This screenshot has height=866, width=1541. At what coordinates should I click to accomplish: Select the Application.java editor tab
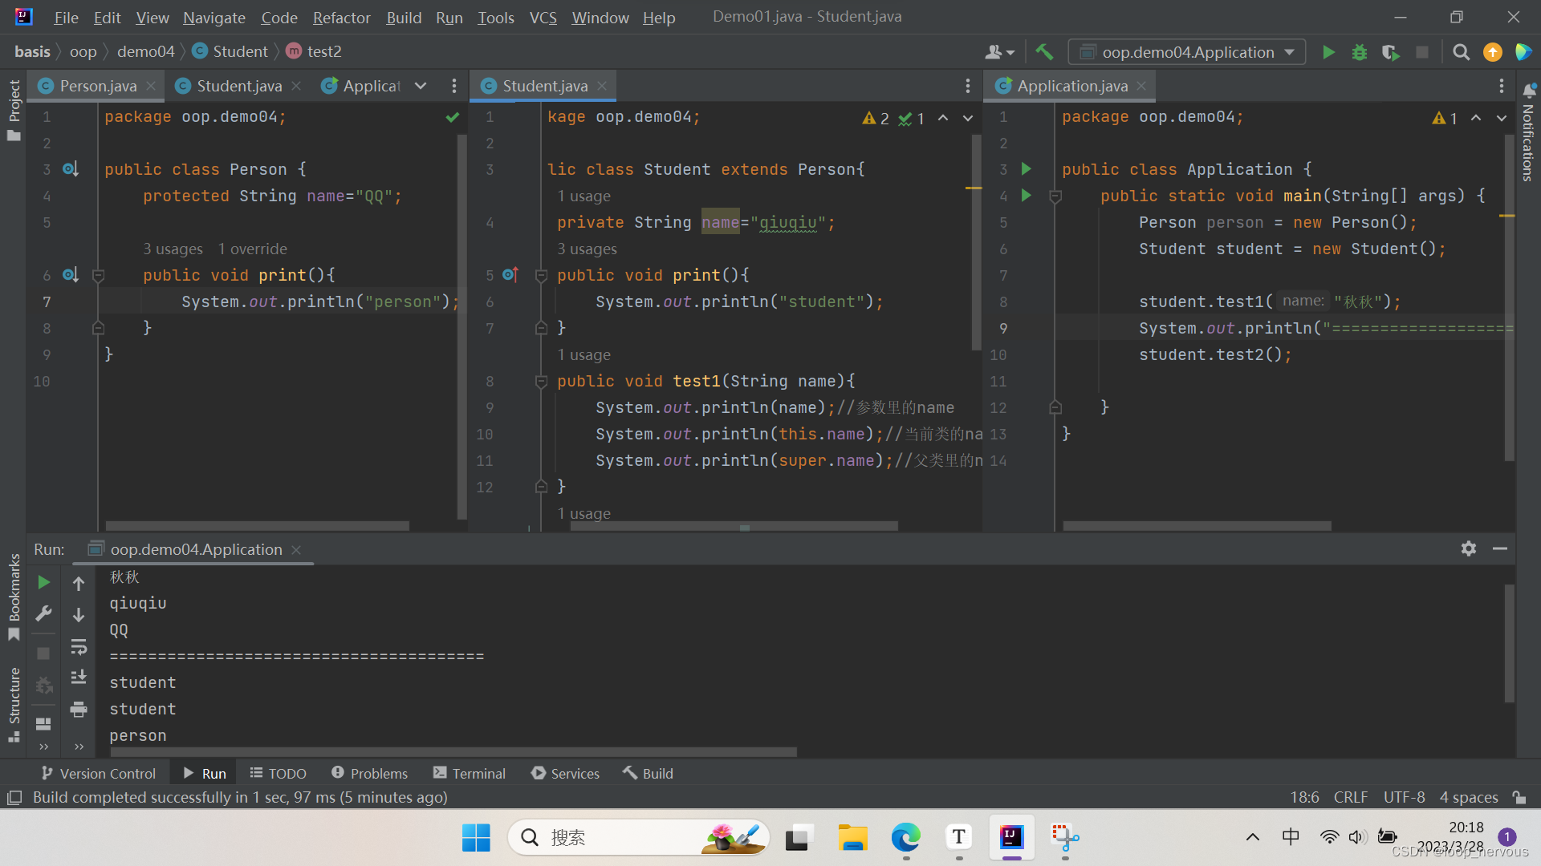click(x=1072, y=86)
